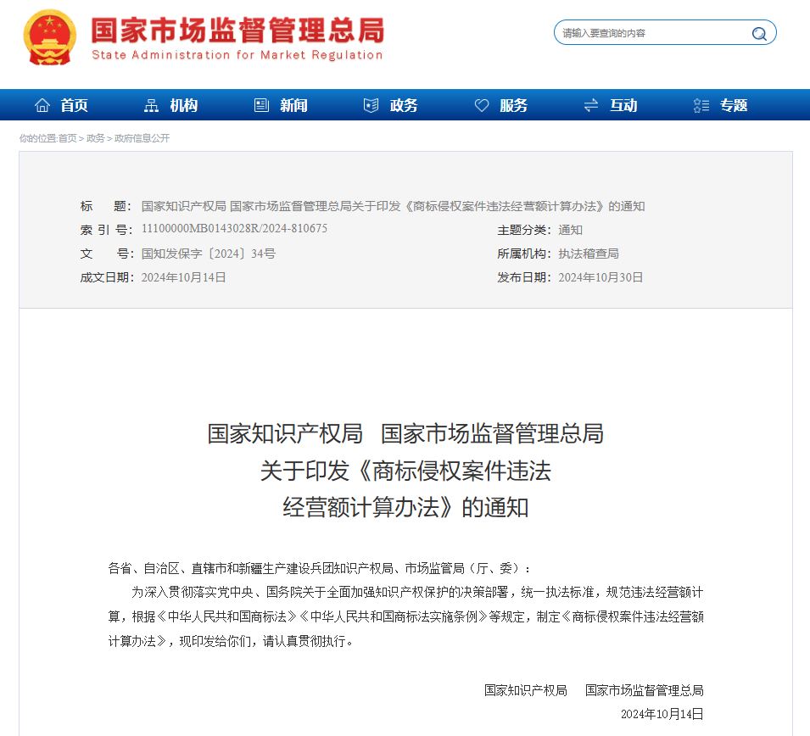
Task: Click the arrows icon beside 互动
Action: pos(591,105)
